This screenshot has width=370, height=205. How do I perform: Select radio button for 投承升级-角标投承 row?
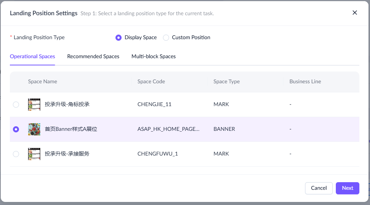16,104
